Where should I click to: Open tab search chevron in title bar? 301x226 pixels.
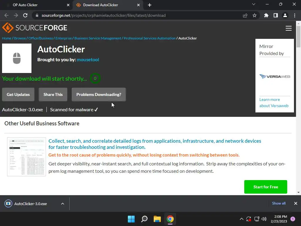pyautogui.click(x=254, y=4)
